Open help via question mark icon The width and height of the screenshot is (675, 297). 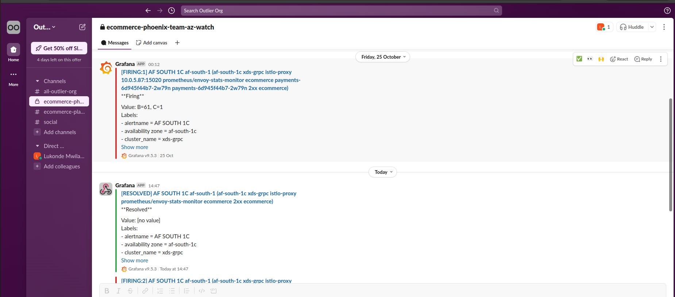pos(667,11)
